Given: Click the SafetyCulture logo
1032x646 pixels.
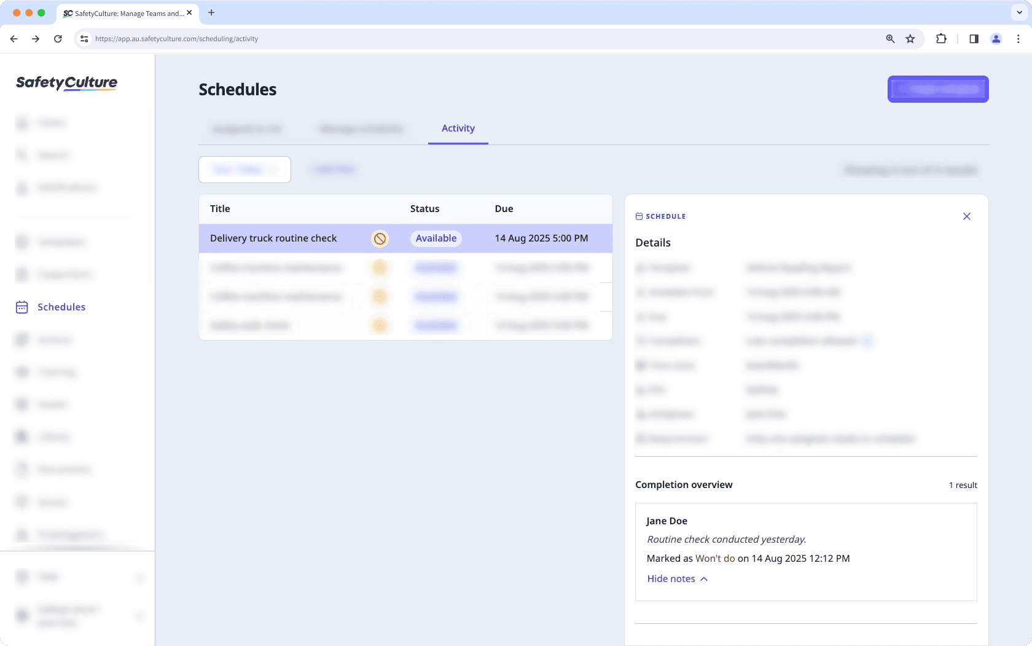Looking at the screenshot, I should click(66, 83).
